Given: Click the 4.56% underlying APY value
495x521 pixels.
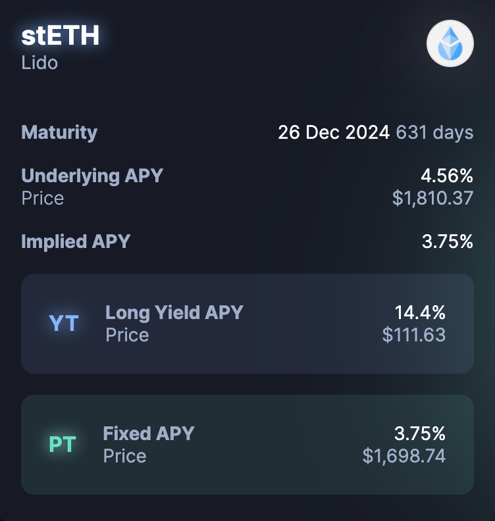Looking at the screenshot, I should coord(447,176).
